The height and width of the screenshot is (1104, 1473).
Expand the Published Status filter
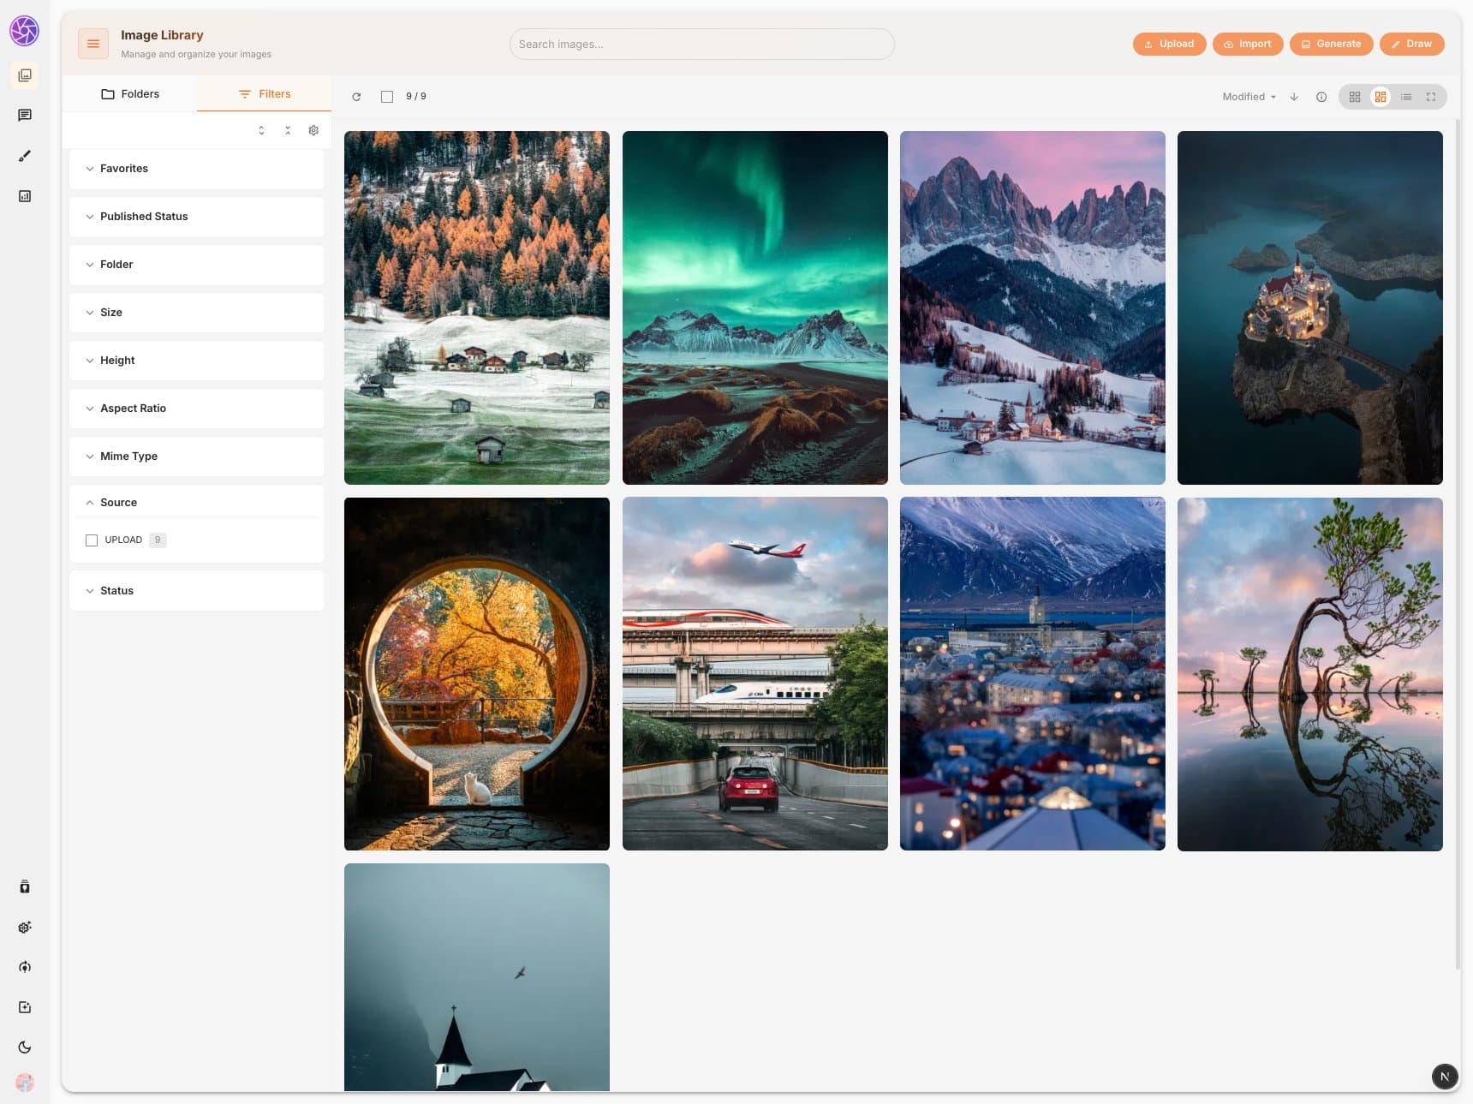[197, 217]
